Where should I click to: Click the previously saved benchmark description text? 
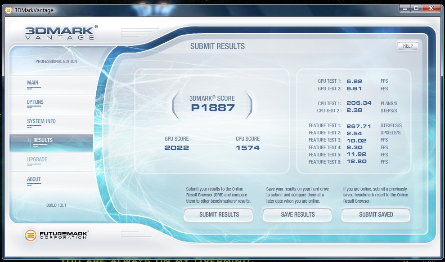click(375, 195)
